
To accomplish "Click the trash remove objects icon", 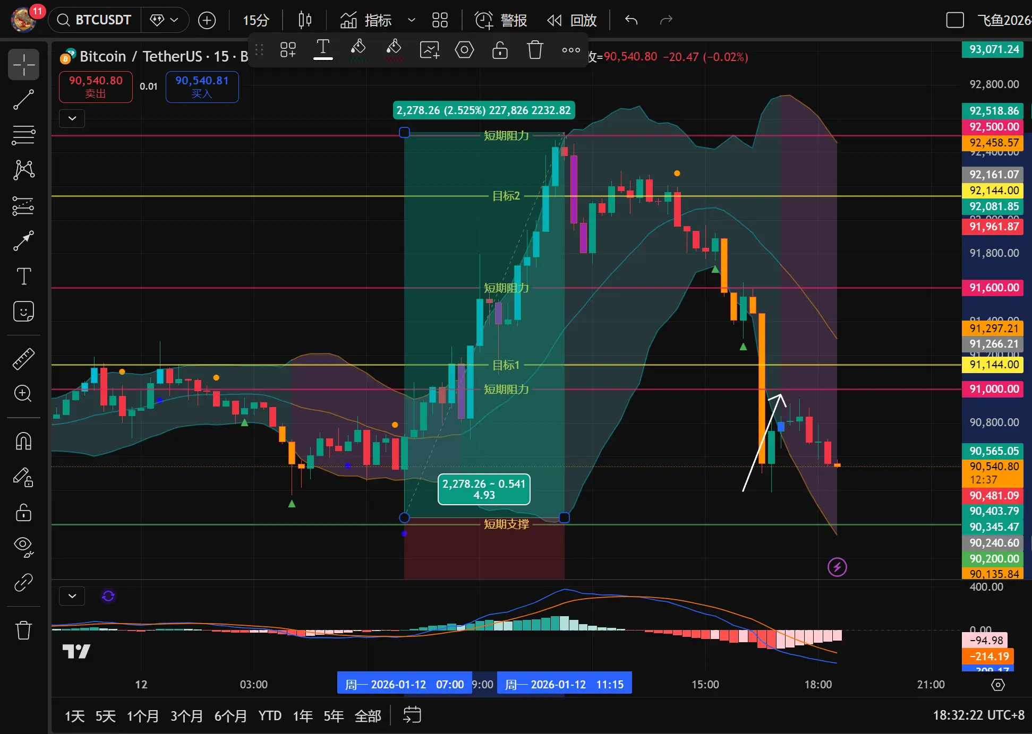I will [23, 630].
